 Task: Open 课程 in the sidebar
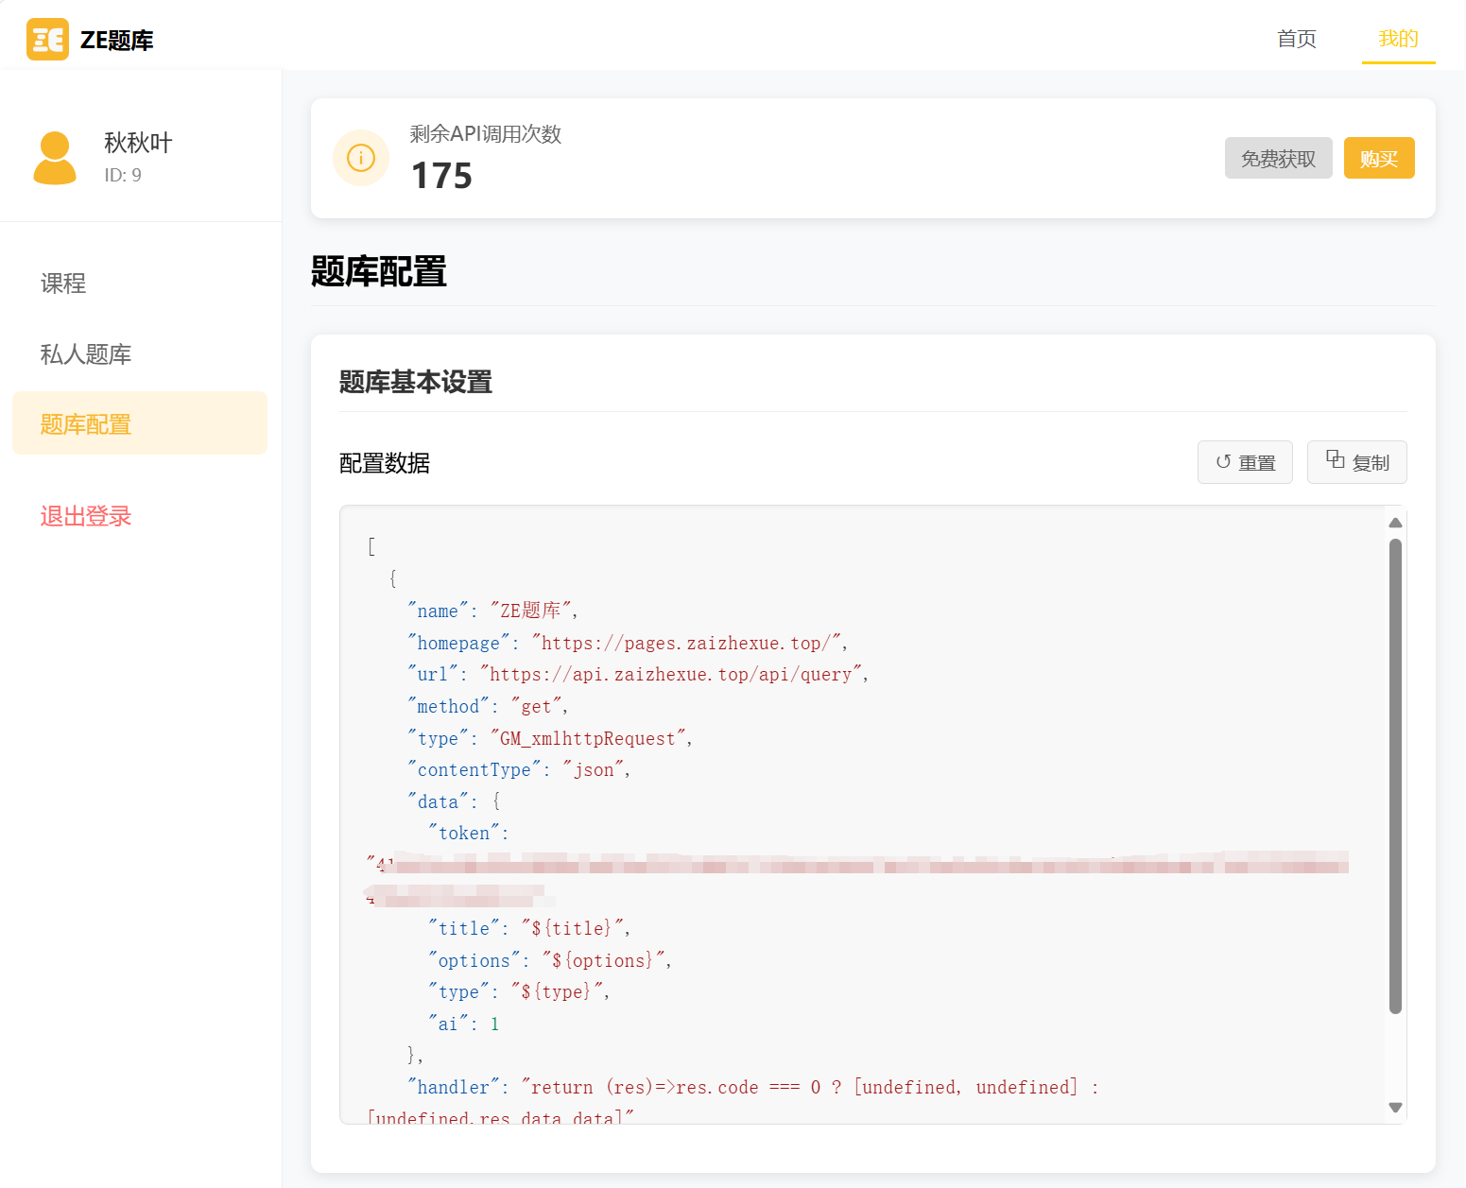pos(63,284)
